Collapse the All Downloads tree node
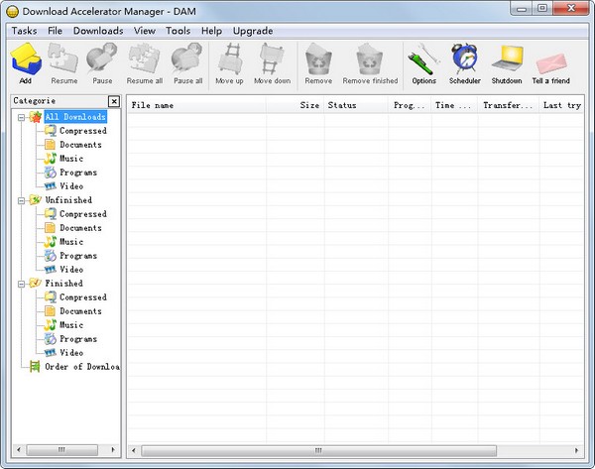 click(x=22, y=117)
